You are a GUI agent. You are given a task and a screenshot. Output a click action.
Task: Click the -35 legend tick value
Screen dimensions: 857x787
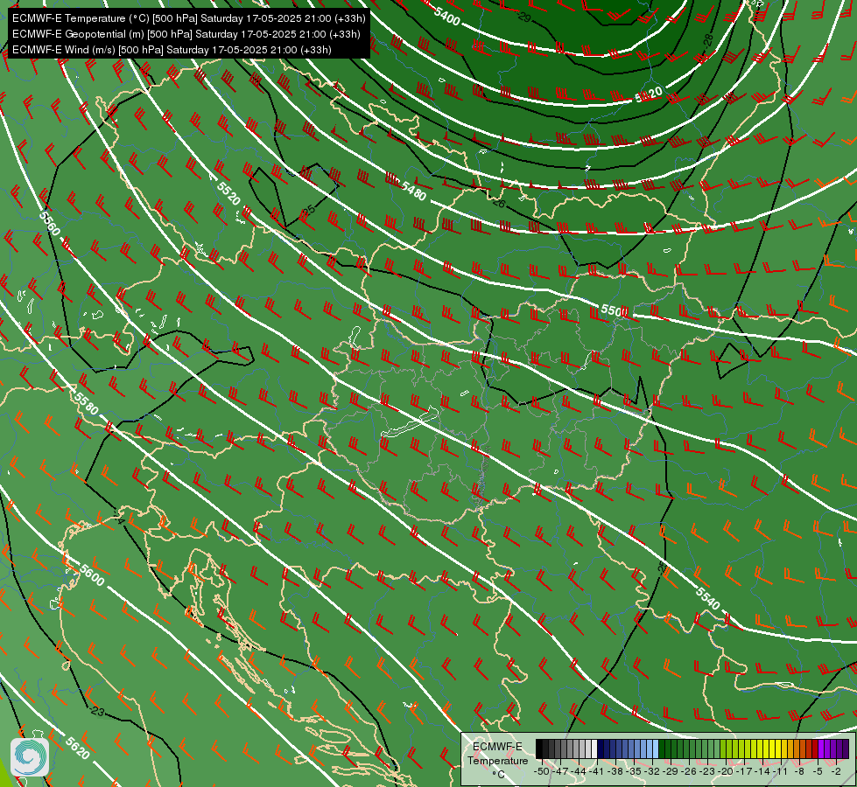pyautogui.click(x=634, y=771)
